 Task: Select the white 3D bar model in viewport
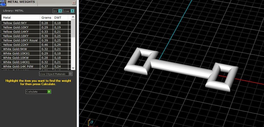181,70
